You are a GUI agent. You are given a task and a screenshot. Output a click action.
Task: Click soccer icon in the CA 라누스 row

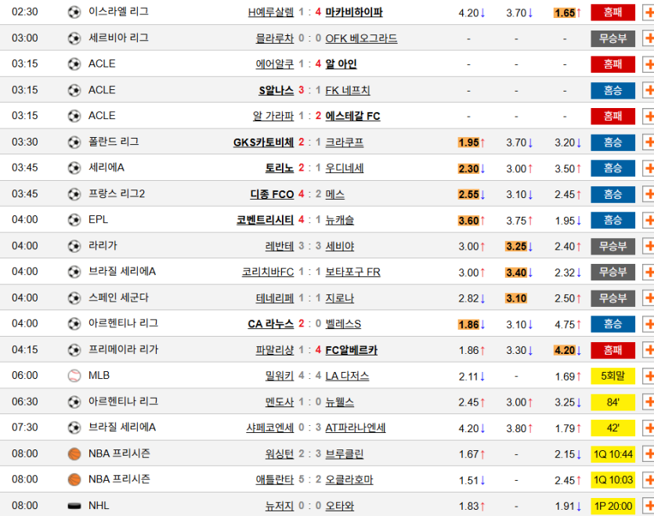tap(74, 323)
